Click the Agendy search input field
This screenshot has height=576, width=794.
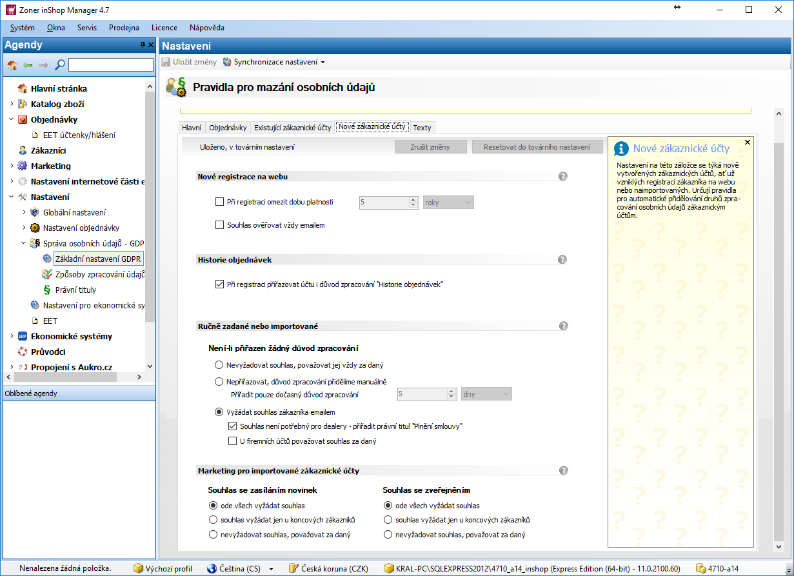pyautogui.click(x=111, y=65)
